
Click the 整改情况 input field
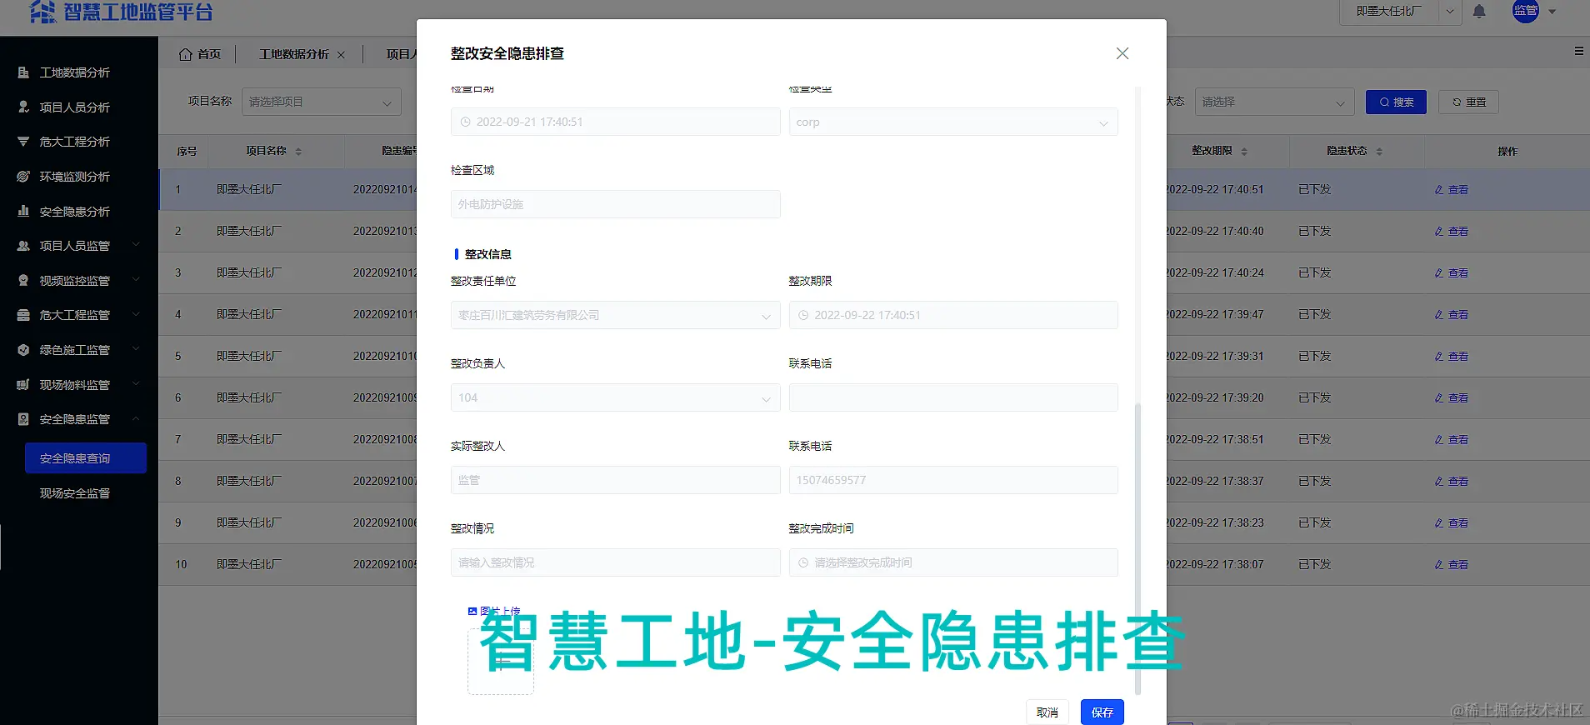click(615, 562)
